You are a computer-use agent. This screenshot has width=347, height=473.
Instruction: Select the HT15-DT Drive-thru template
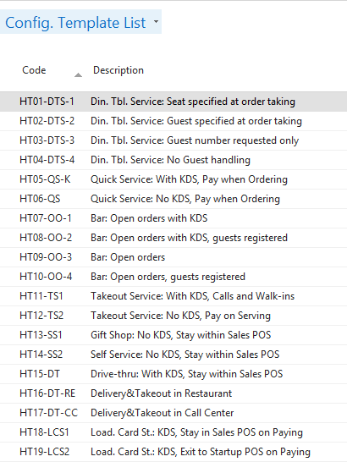(x=173, y=374)
